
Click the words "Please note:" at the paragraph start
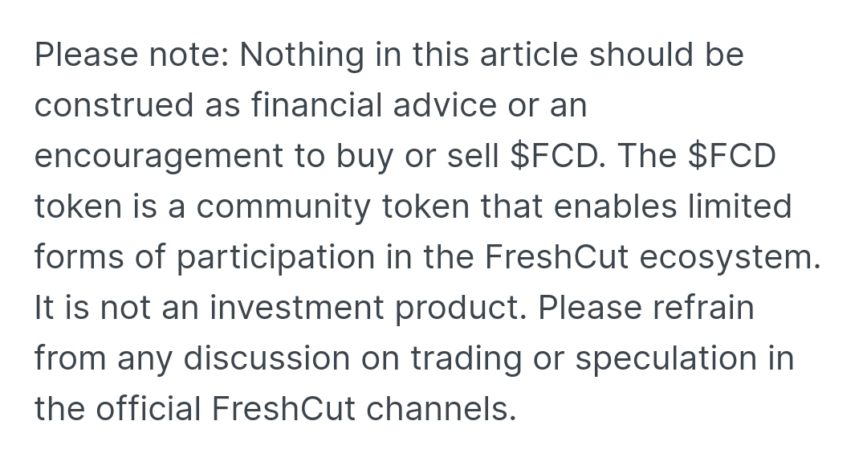pos(132,55)
